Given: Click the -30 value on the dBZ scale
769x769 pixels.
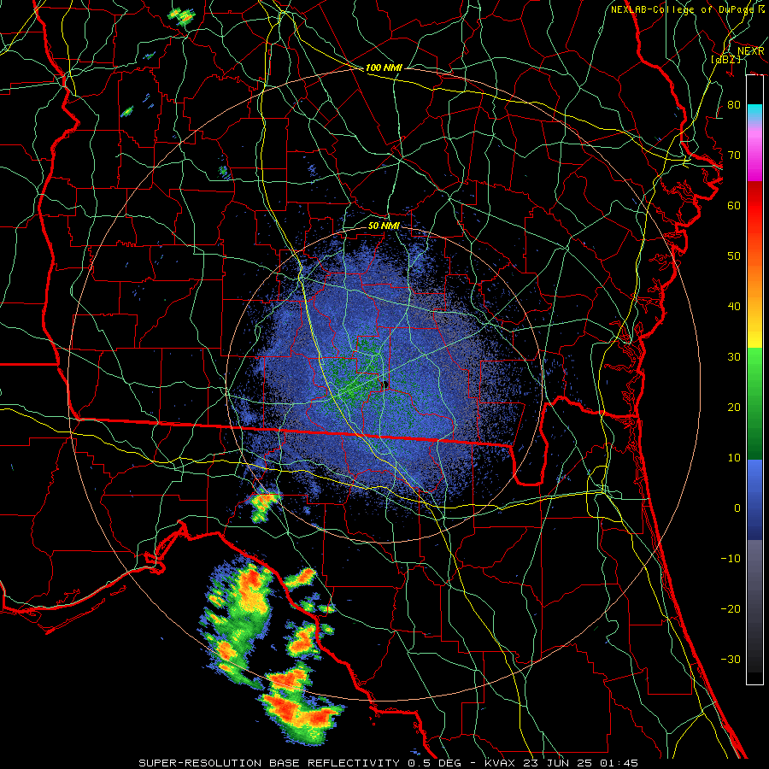Looking at the screenshot, I should [x=731, y=659].
